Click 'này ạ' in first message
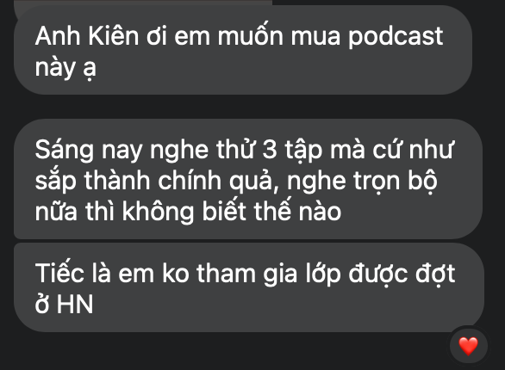Viewport: 505px width, 370px height. 65,69
